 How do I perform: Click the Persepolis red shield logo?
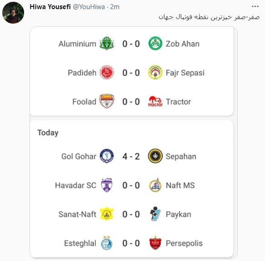pos(155,243)
